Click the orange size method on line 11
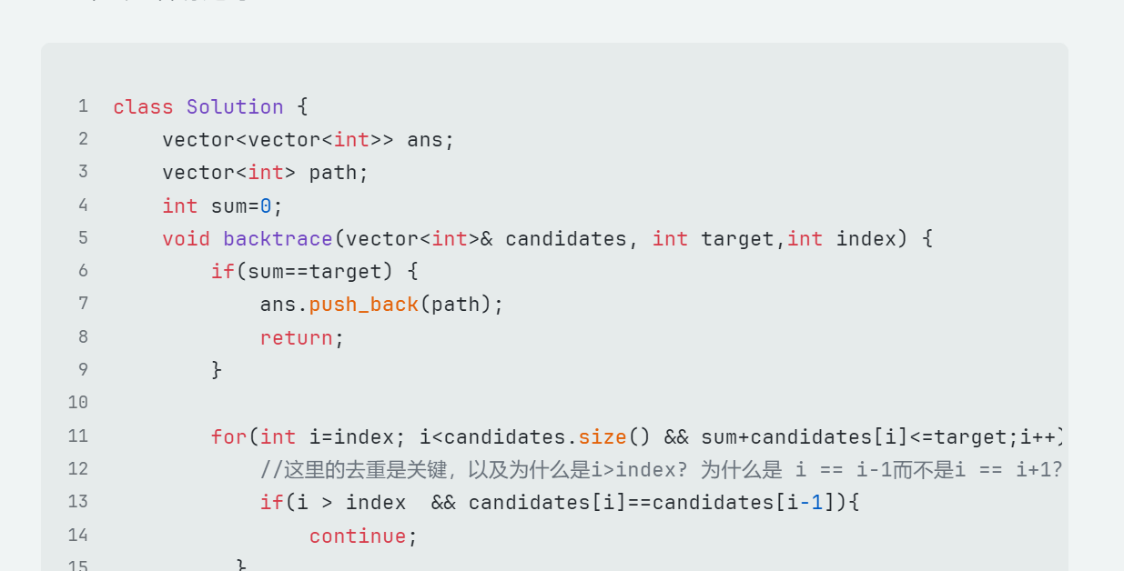1124x571 pixels. (603, 437)
